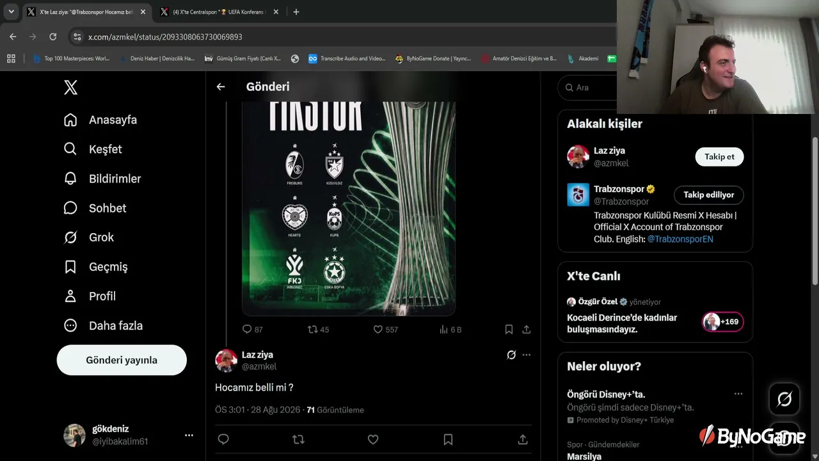Share the 'Hocamız belli mi ?' post
The height and width of the screenshot is (461, 819).
click(x=523, y=439)
